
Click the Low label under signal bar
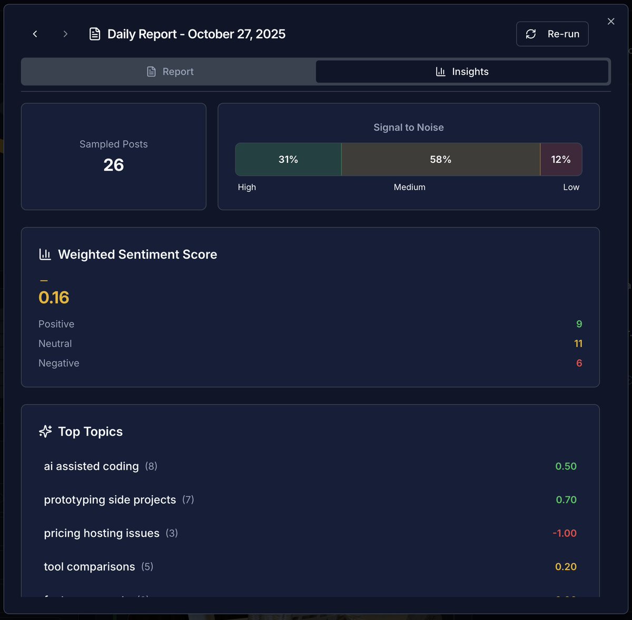tap(571, 187)
